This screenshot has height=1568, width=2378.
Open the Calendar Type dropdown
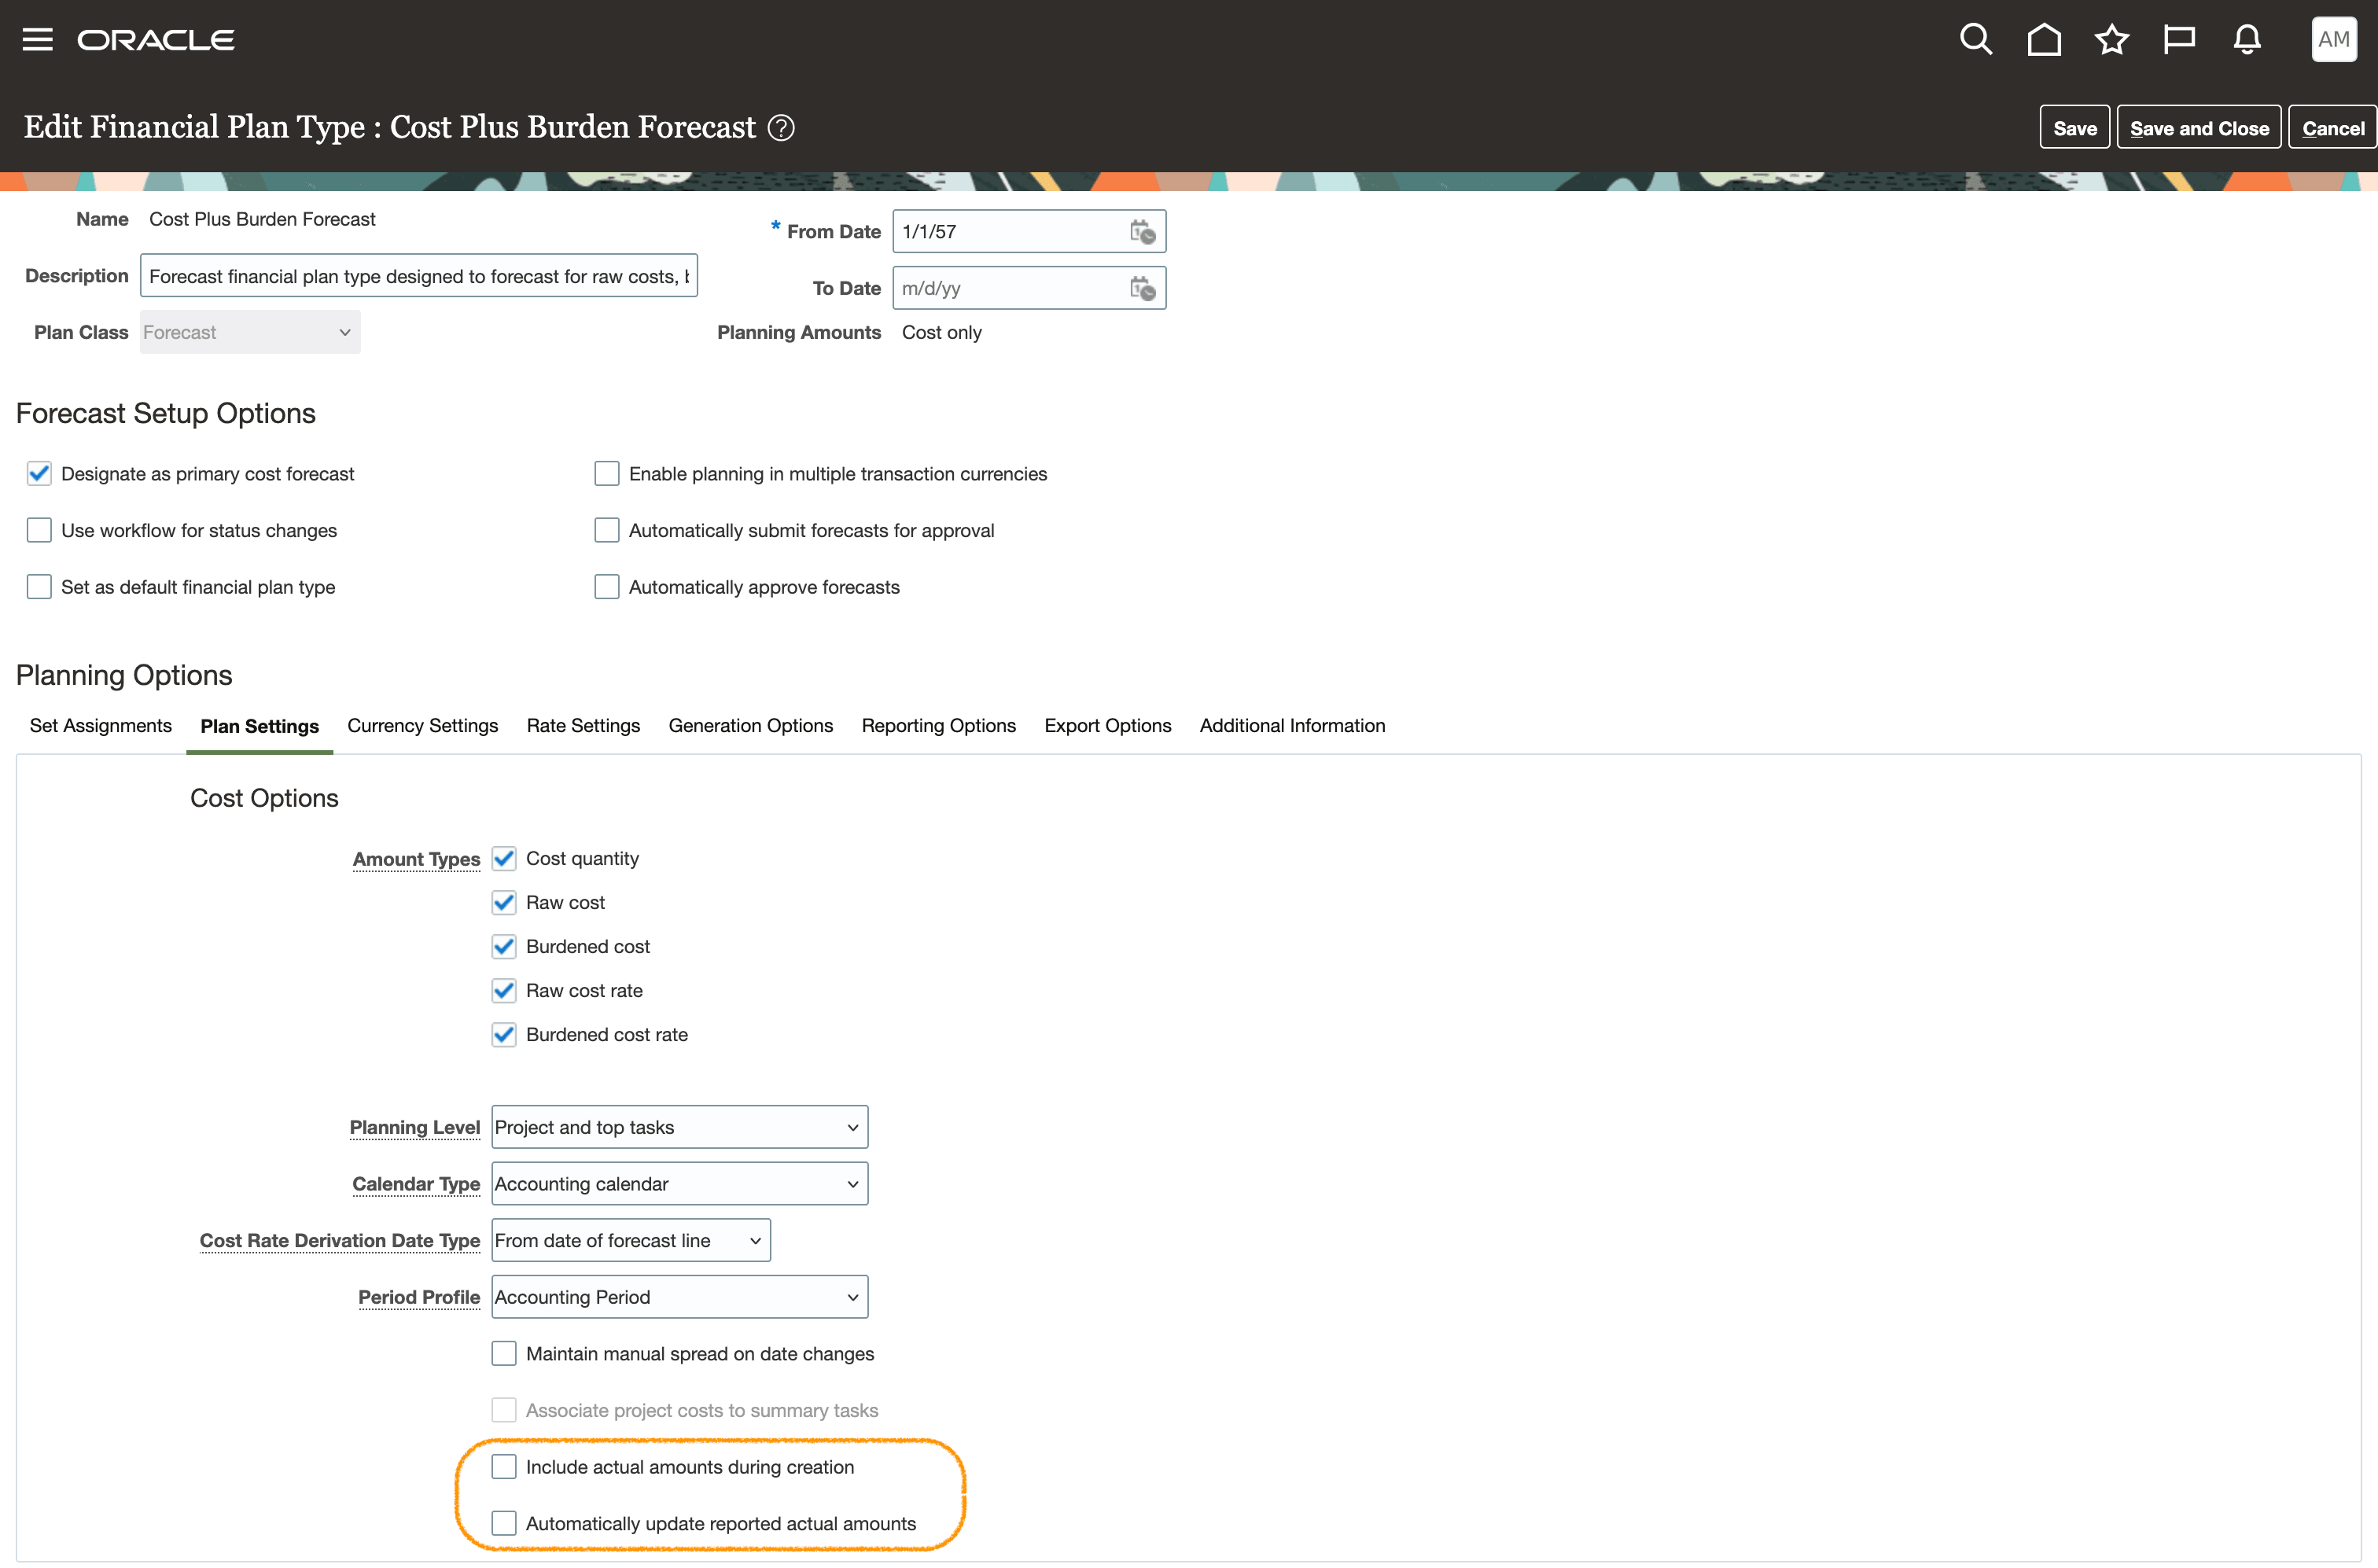click(679, 1184)
